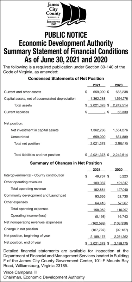The height and width of the screenshot is (282, 132).
Task: Click the 2021 Total assets value 2,021,378
Action: 98,105
